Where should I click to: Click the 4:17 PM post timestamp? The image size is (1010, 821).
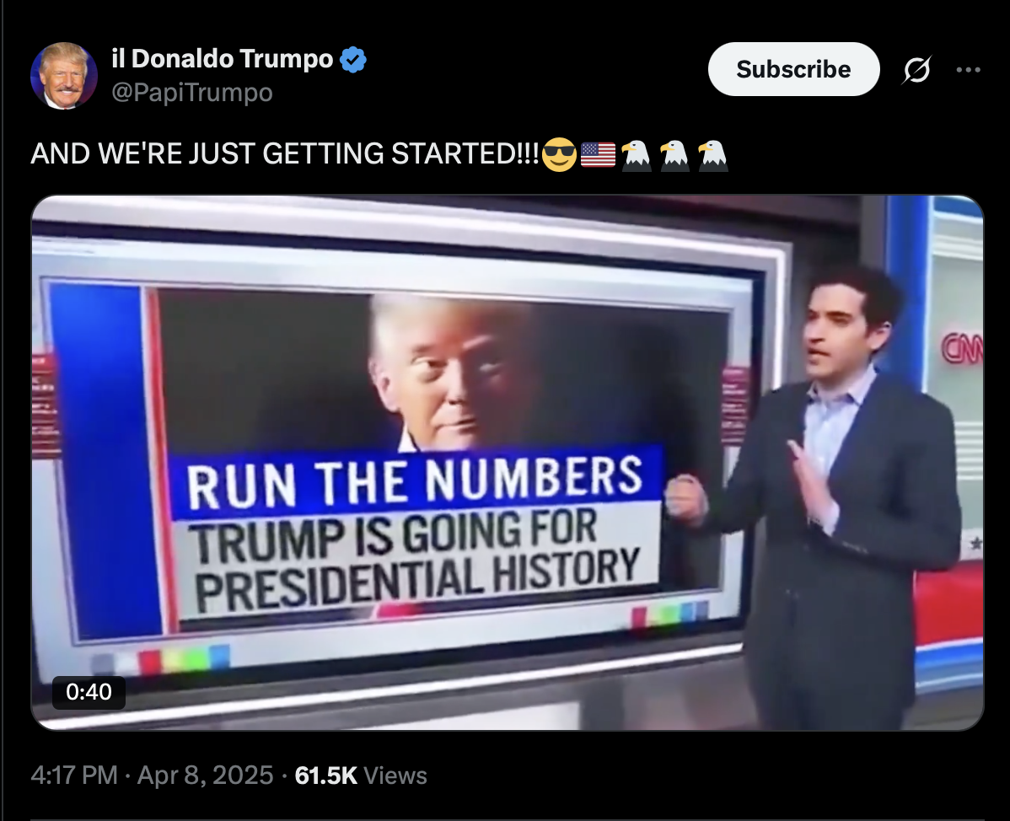pyautogui.click(x=74, y=775)
